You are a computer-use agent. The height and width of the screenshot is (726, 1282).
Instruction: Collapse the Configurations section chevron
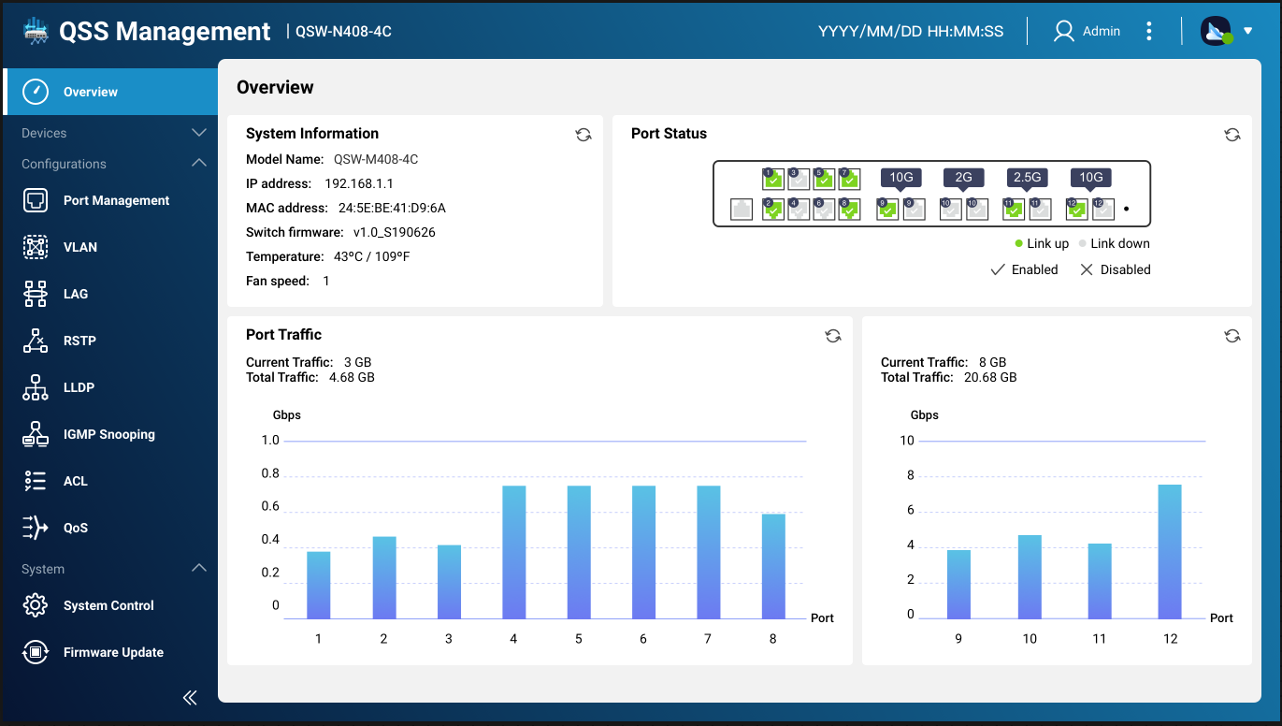[198, 163]
